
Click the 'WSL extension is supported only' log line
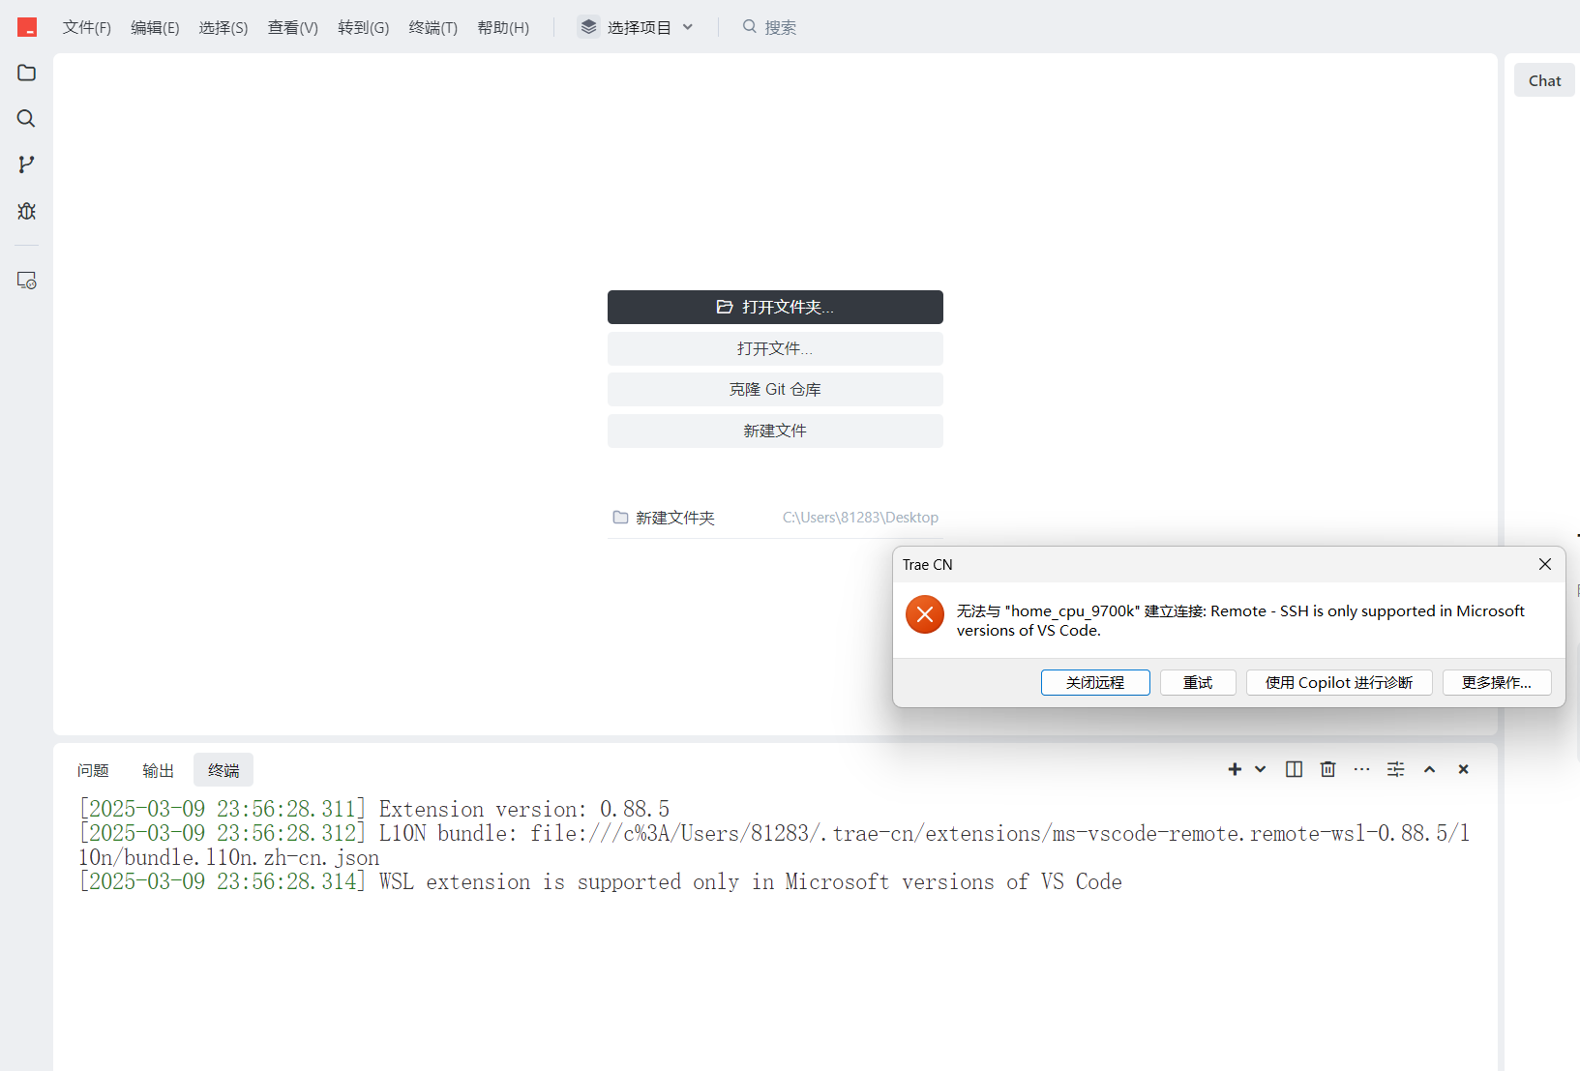pos(601,881)
